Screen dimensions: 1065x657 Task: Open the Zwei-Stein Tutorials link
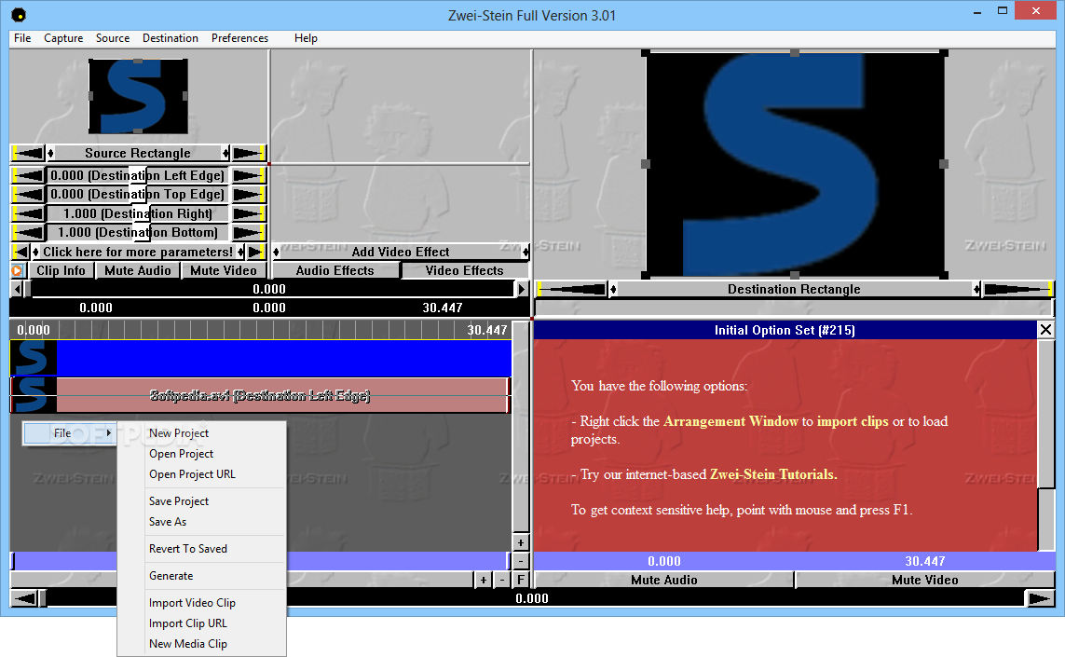pos(773,474)
